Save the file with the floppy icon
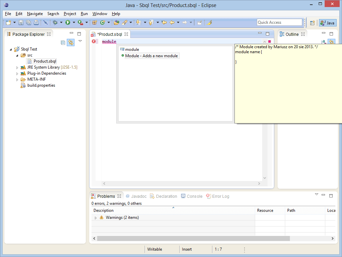This screenshot has height=257, width=342. tap(21, 22)
